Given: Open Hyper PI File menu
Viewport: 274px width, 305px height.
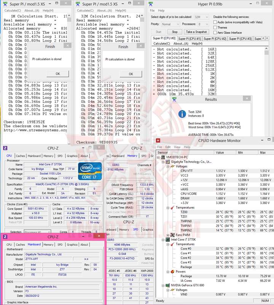Looking at the screenshot, I should (152, 11).
